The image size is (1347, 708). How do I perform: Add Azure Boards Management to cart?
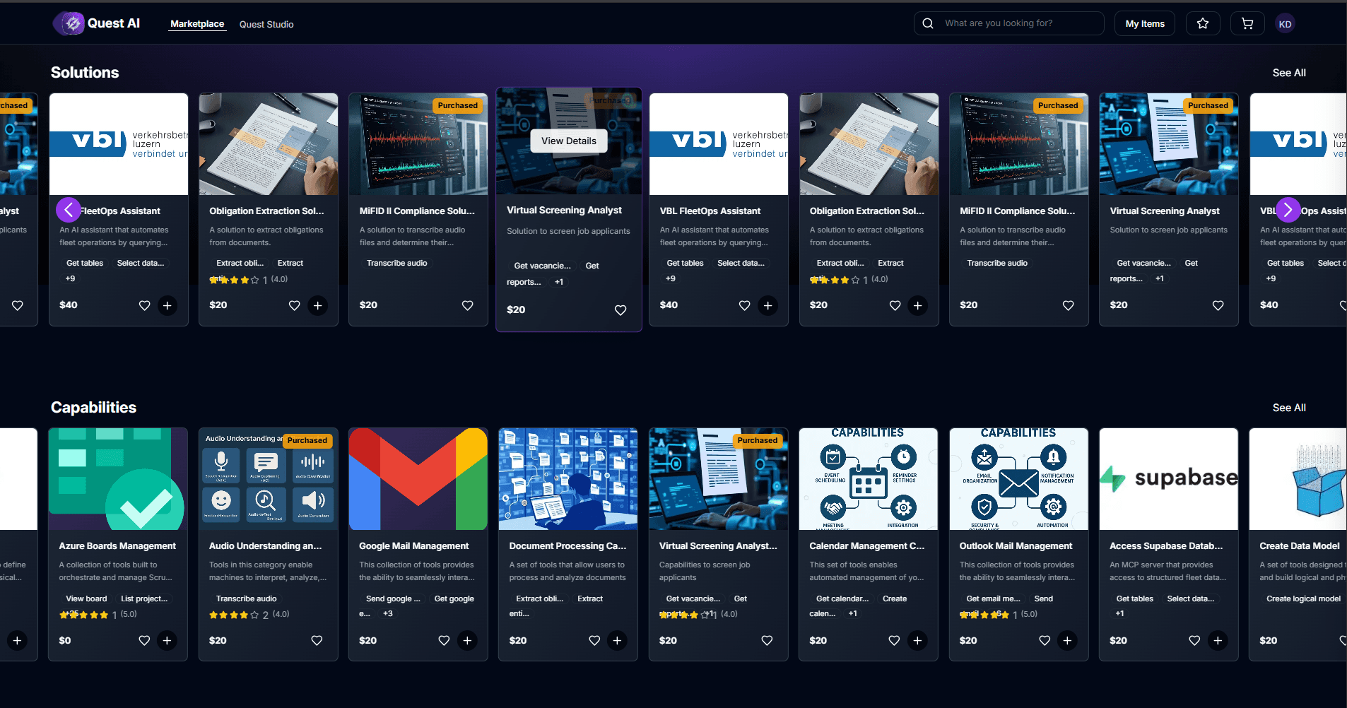point(167,640)
